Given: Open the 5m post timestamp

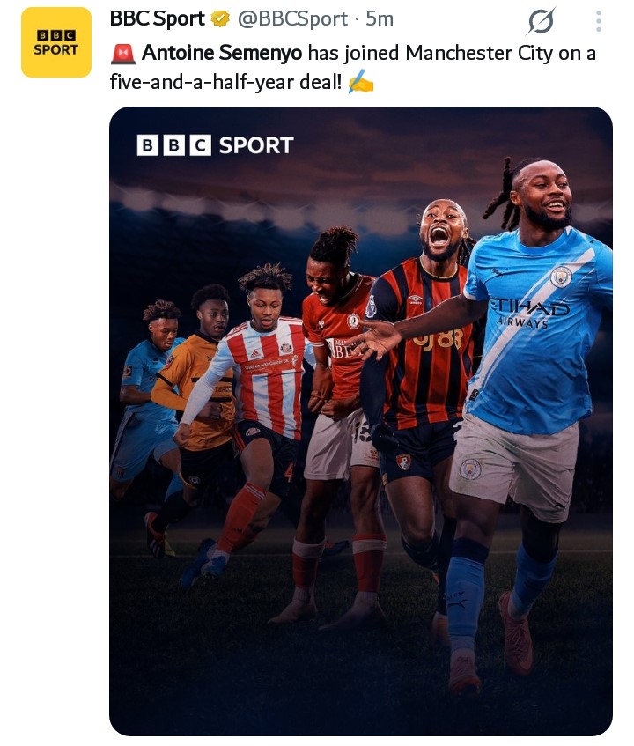Looking at the screenshot, I should [380, 19].
